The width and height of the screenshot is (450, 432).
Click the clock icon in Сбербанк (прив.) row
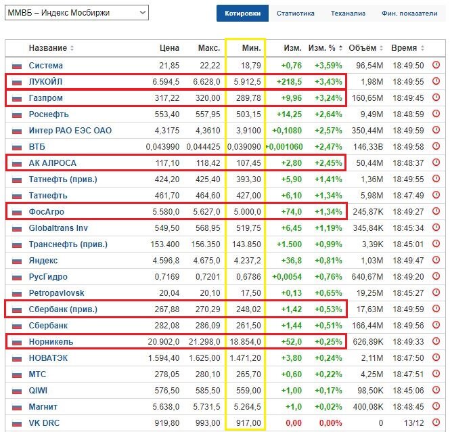click(x=436, y=309)
